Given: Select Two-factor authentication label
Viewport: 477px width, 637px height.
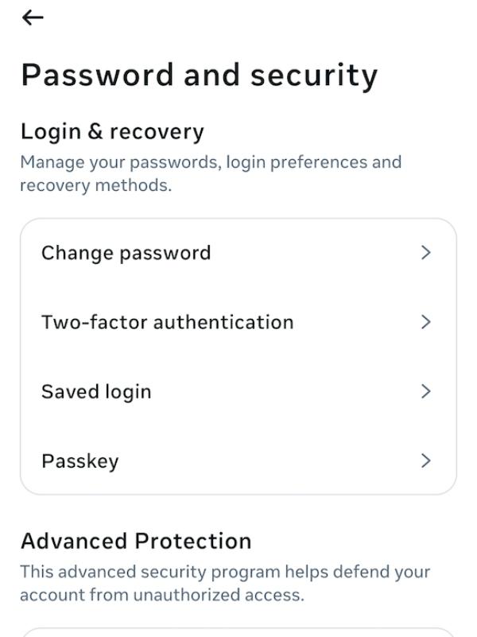Looking at the screenshot, I should click(x=167, y=322).
